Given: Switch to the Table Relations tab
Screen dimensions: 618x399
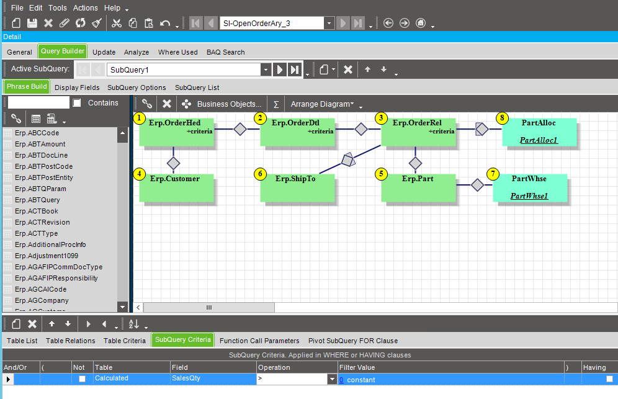Looking at the screenshot, I should pos(71,341).
